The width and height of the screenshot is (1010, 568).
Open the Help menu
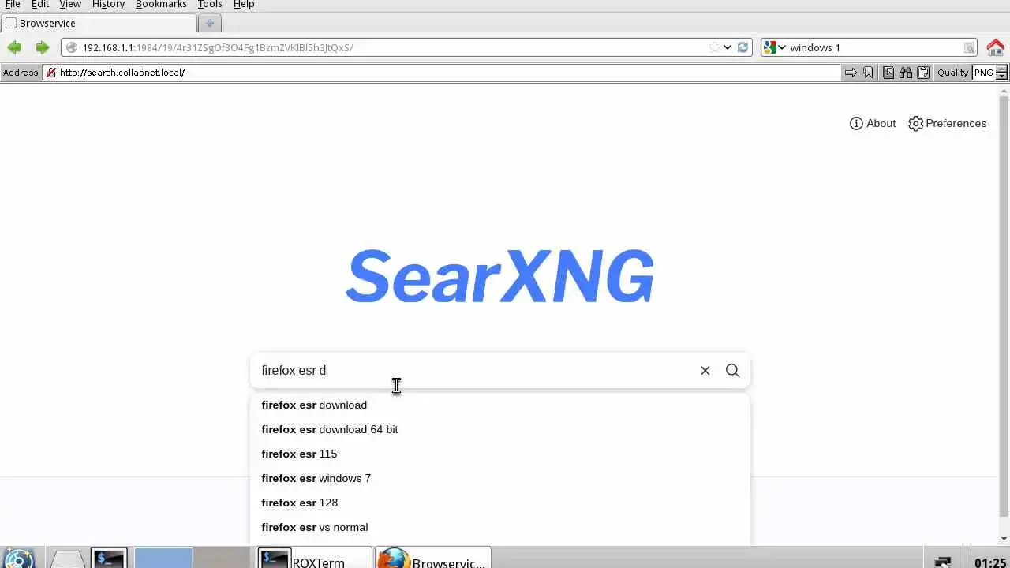coord(244,5)
